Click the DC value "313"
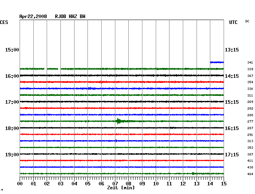This screenshot has height=194, width=255. 250,141
